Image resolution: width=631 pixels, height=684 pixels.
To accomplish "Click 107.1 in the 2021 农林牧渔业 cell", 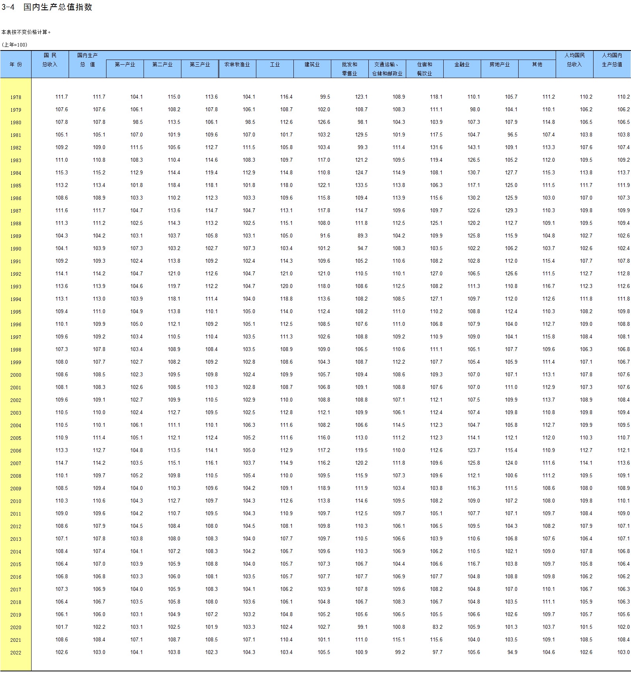I will point(249,640).
